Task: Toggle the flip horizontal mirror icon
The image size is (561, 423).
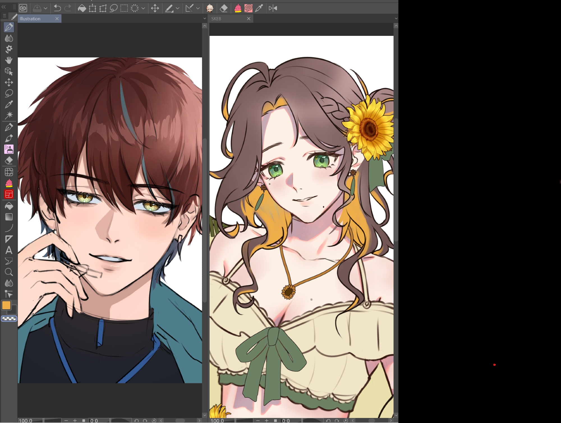Action: (x=273, y=8)
